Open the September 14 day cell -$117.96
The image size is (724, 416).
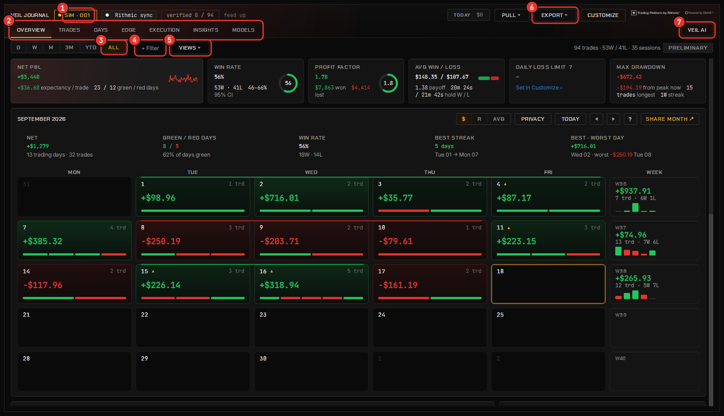(x=74, y=284)
